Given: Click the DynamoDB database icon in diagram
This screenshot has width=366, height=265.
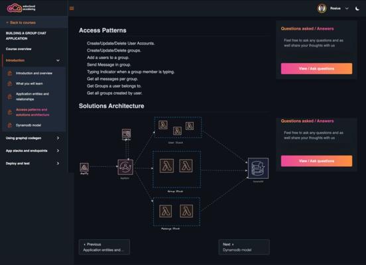Looking at the screenshot, I should click(x=258, y=168).
